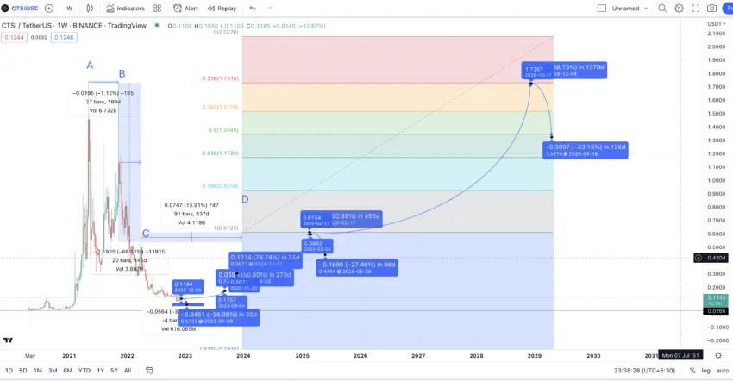
Task: Open the Indicators dialog
Action: pos(125,9)
